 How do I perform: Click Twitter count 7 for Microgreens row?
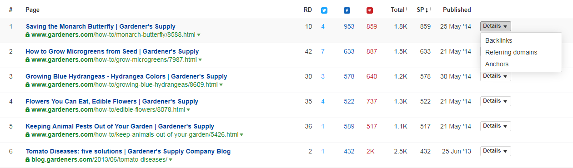coord(323,51)
